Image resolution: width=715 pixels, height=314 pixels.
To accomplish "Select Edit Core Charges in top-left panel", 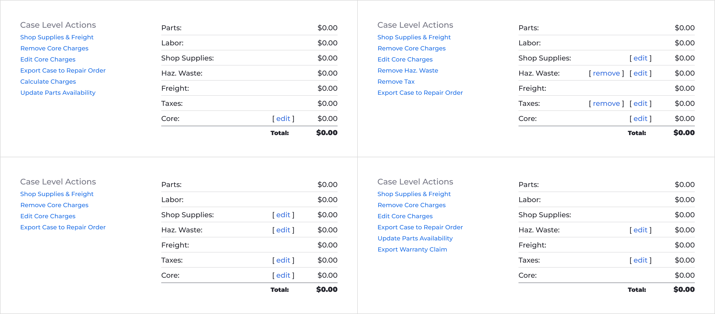I will click(48, 59).
